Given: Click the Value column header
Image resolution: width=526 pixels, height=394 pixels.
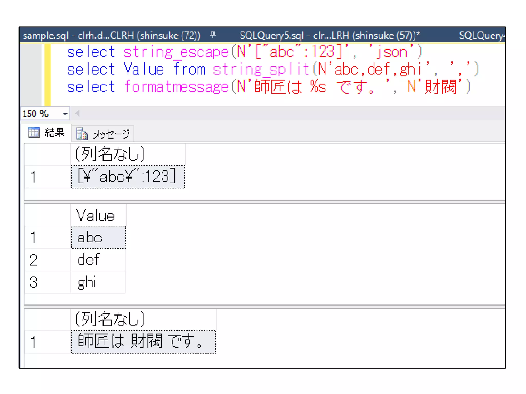Looking at the screenshot, I should pyautogui.click(x=98, y=215).
